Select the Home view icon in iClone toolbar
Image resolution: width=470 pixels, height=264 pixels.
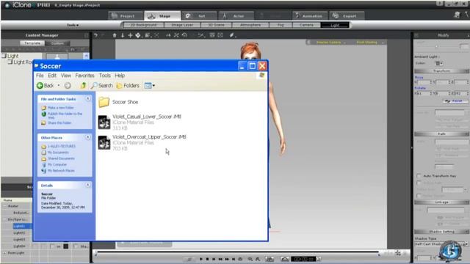point(115,35)
